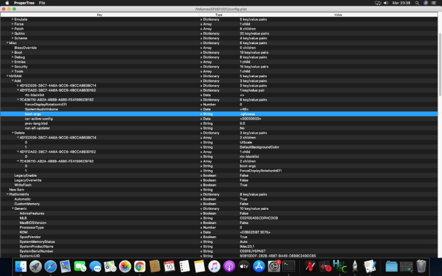Collapse the PlatformInfo section
The width and height of the screenshot is (442, 276).
[8, 194]
